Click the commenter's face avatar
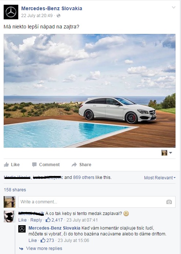 (10, 216)
